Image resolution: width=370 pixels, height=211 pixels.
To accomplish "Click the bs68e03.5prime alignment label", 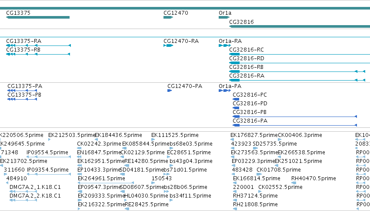I will click(191, 144).
